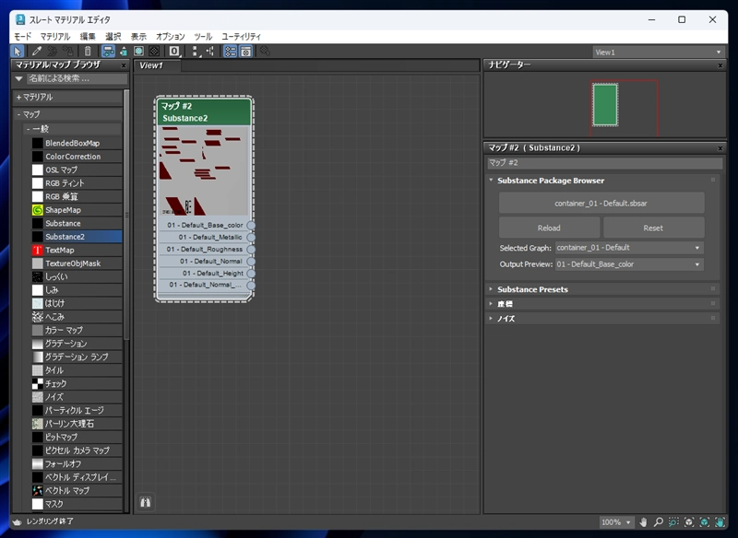Click the Reset button
Screen dimensions: 738x538
coord(653,228)
